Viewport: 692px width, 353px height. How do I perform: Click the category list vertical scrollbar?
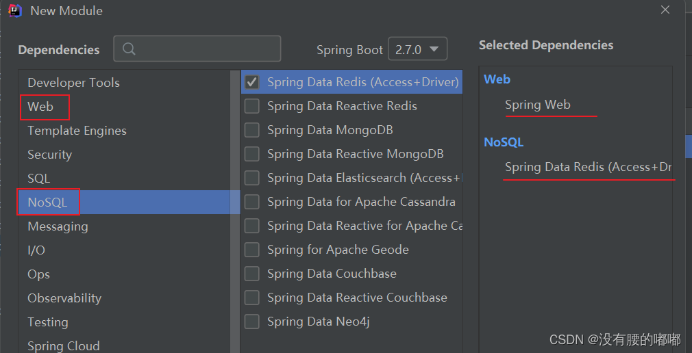[235, 211]
